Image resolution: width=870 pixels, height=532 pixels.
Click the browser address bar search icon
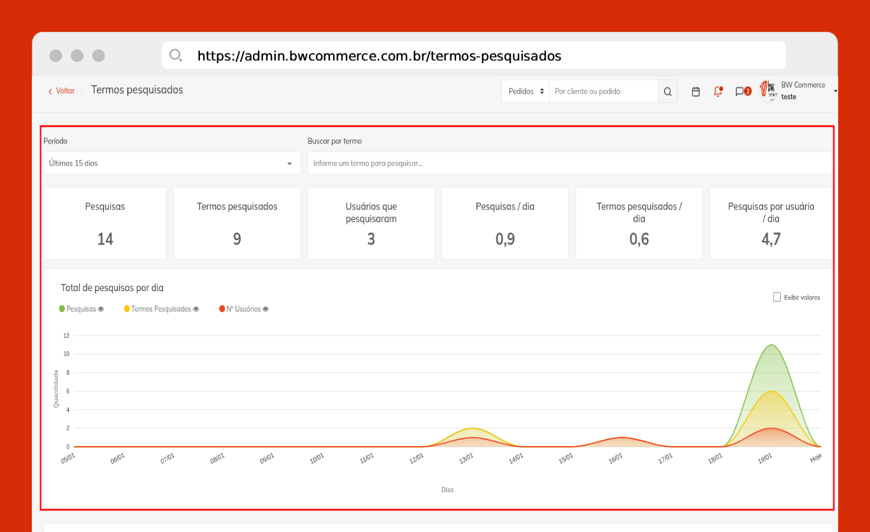pos(176,55)
